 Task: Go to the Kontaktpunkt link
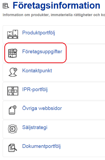[37, 71]
